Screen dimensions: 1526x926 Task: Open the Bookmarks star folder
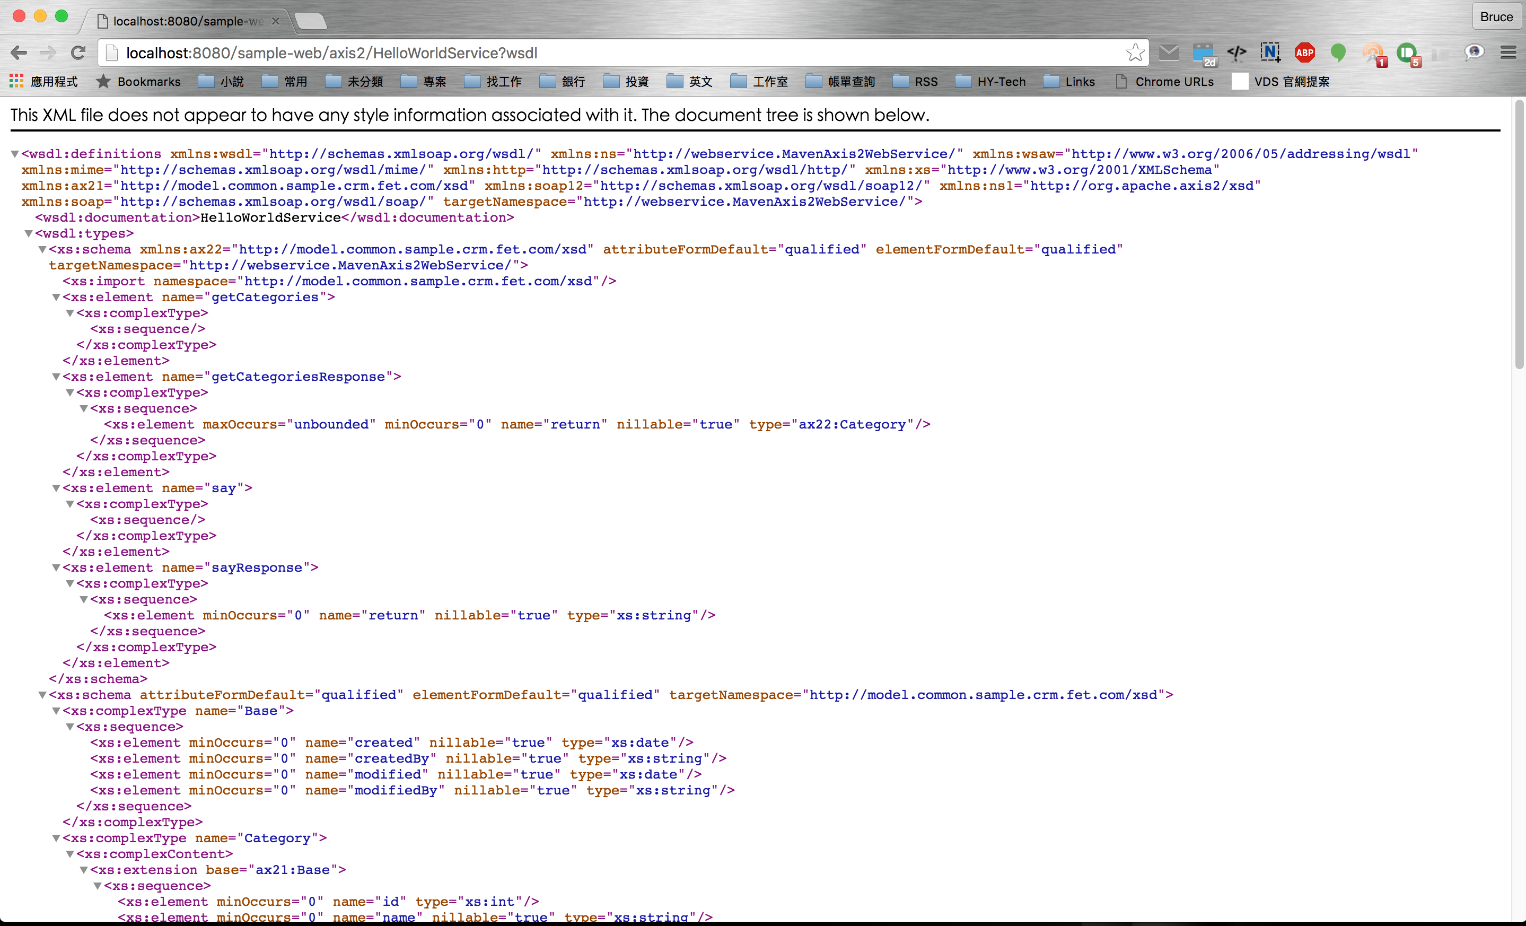coord(138,82)
